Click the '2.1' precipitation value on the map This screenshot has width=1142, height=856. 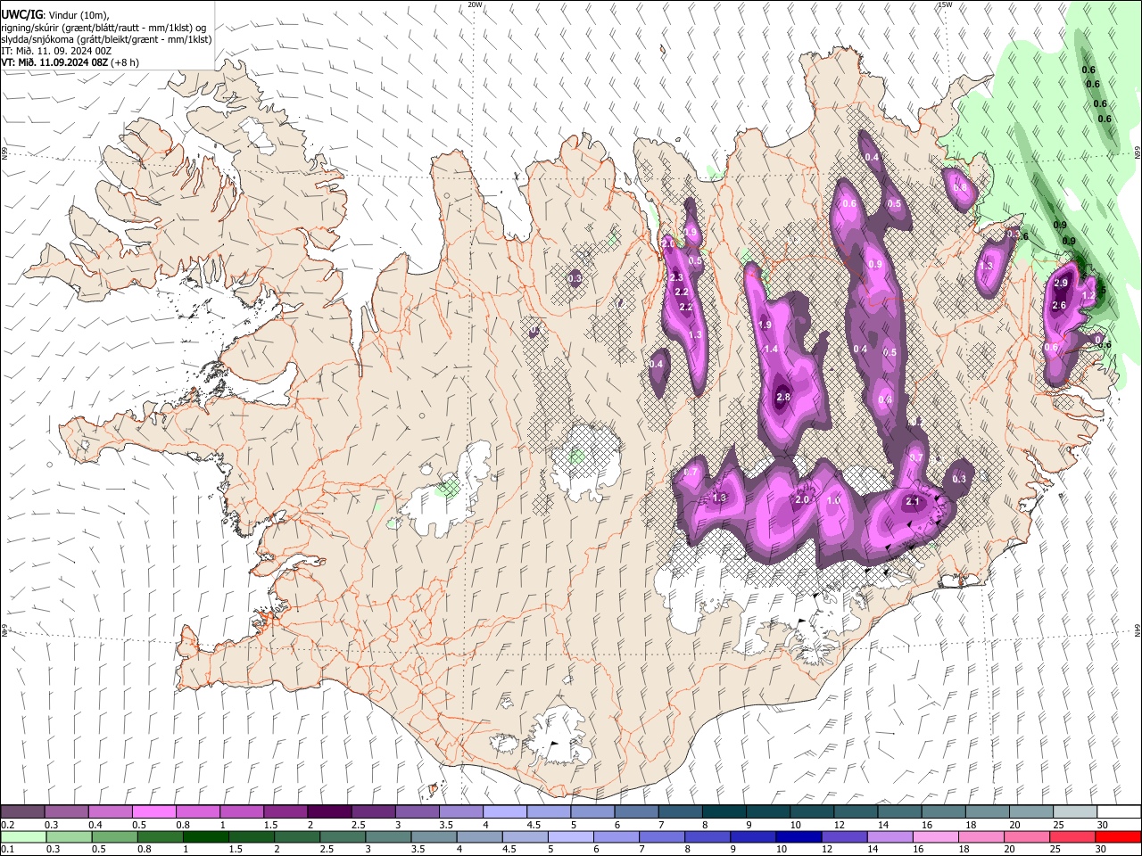click(x=913, y=502)
